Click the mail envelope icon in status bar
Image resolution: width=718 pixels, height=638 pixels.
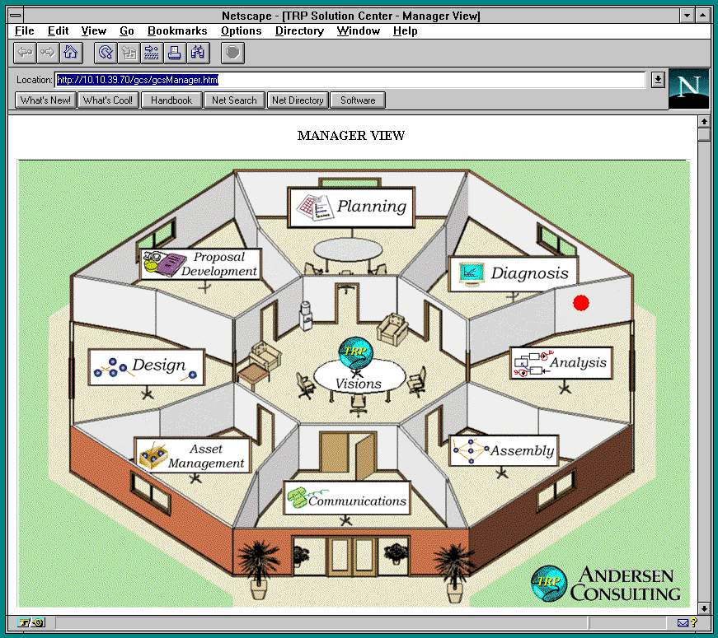click(x=683, y=622)
